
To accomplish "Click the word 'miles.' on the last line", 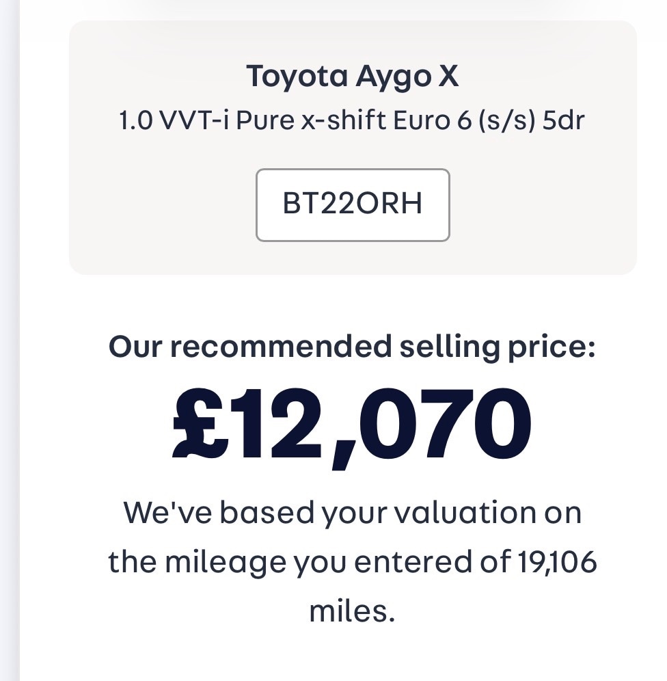I will coord(353,610).
